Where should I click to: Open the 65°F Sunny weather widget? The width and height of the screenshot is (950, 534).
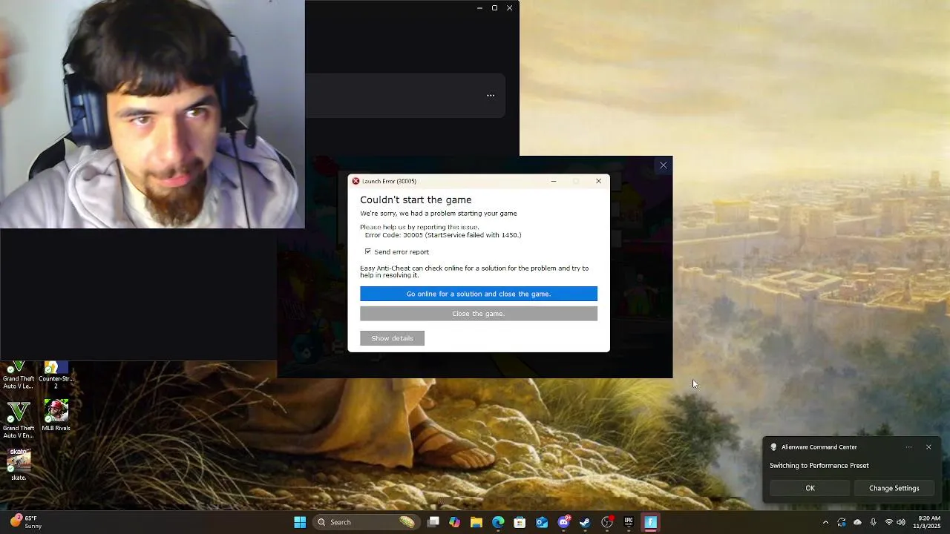tap(25, 522)
